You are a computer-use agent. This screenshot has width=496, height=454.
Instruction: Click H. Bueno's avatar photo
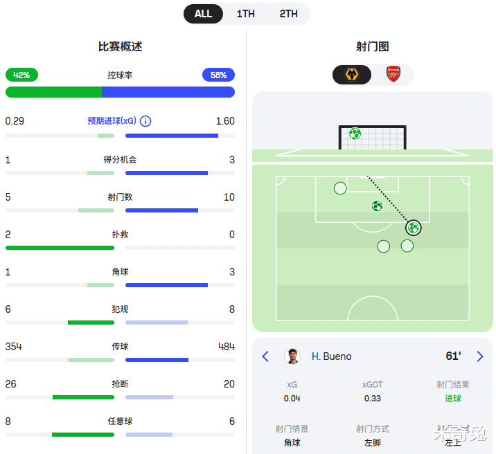click(293, 356)
